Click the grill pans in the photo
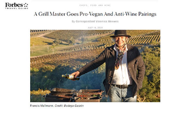The height and width of the screenshot is (113, 190). coord(74,95)
